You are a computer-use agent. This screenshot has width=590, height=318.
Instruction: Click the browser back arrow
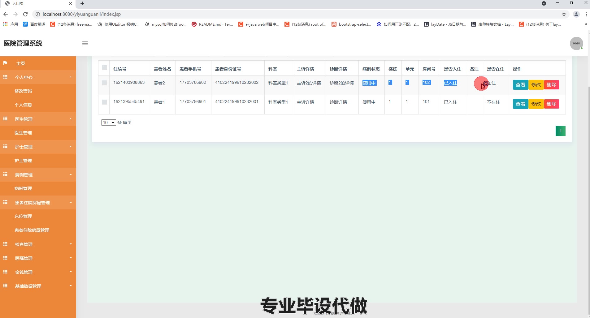coord(6,14)
